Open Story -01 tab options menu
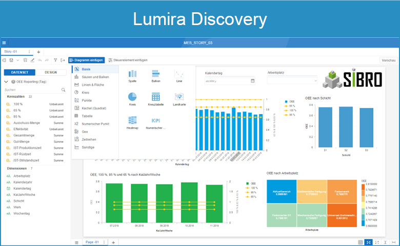This screenshot has width=400, height=246. [29, 52]
